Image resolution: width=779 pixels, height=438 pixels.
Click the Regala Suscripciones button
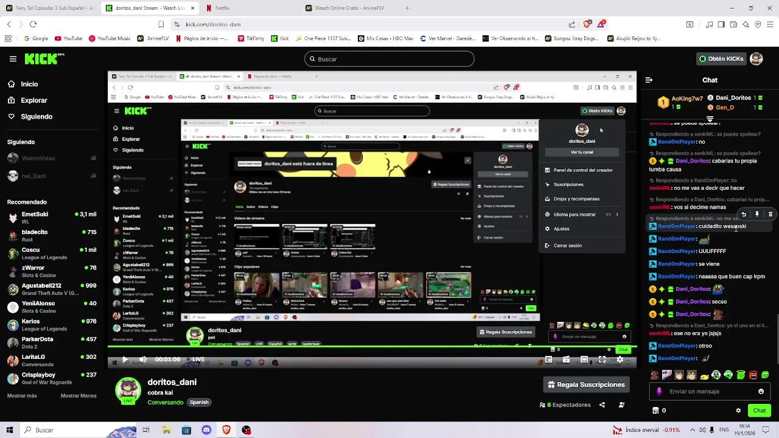(x=586, y=384)
